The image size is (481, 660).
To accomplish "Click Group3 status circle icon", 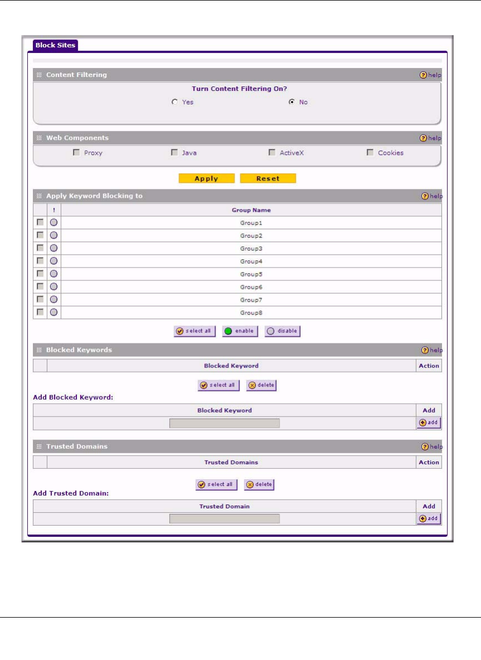I will click(54, 248).
